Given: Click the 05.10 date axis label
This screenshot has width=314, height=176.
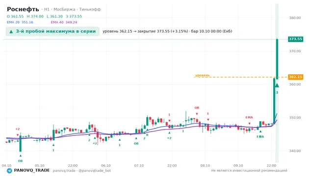Looking at the screenshot, I should point(40,165).
